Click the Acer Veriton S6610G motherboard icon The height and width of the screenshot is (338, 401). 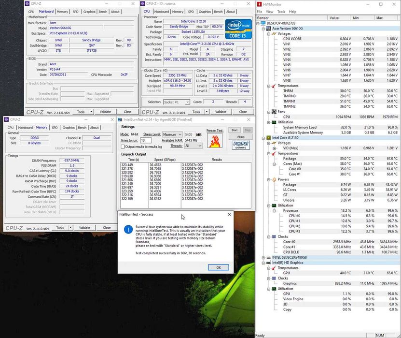pos(268,29)
